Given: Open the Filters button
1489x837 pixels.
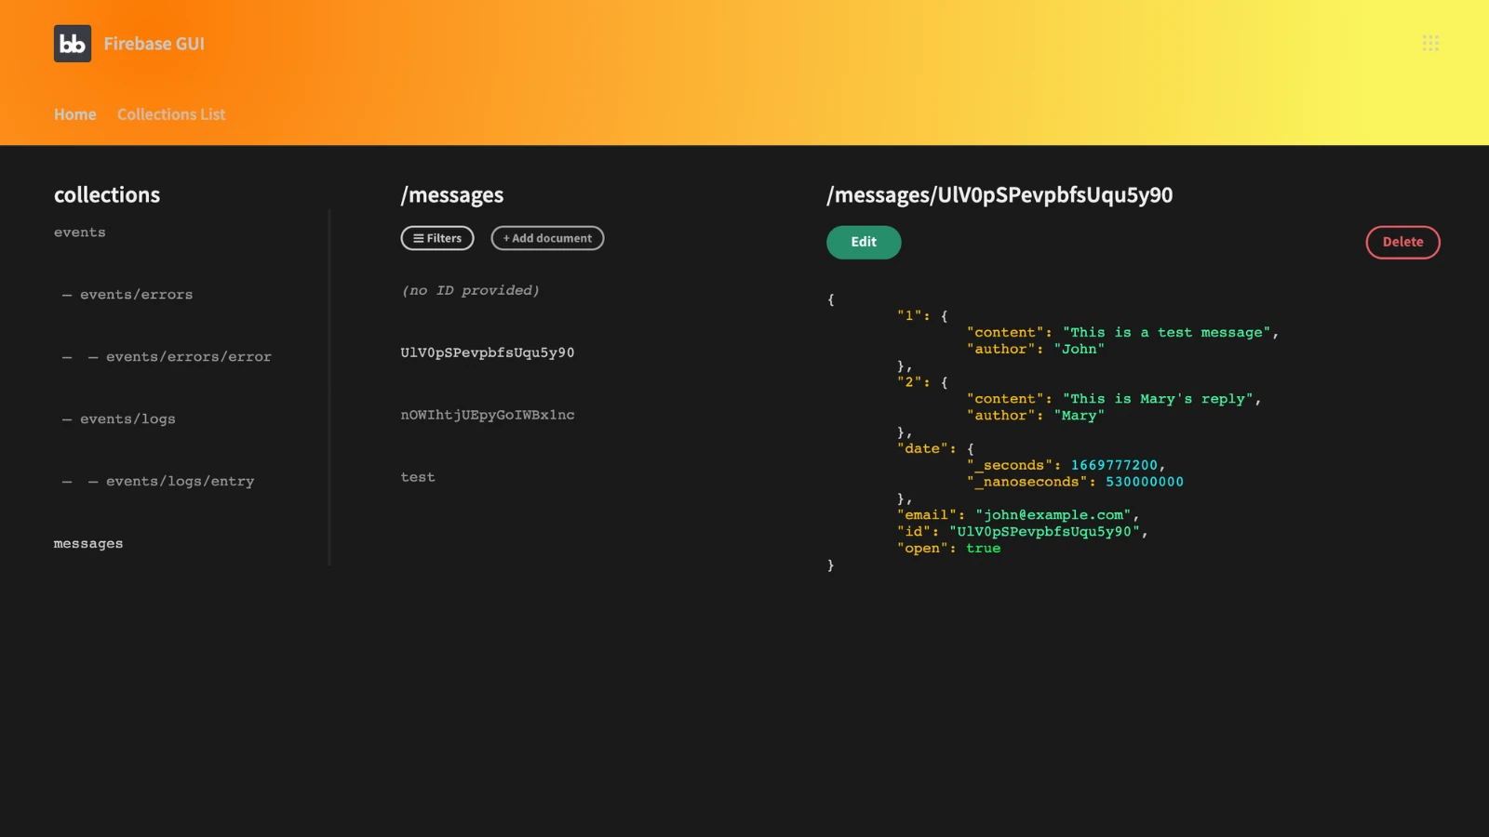Looking at the screenshot, I should 437,238.
